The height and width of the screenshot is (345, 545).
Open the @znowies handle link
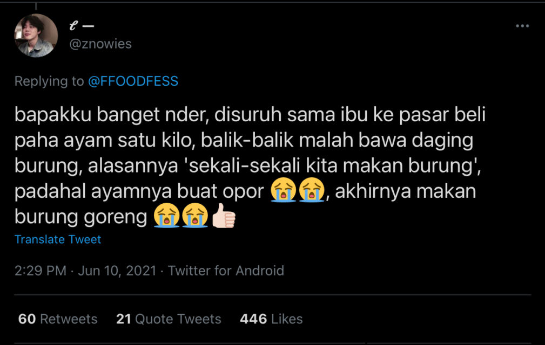100,44
